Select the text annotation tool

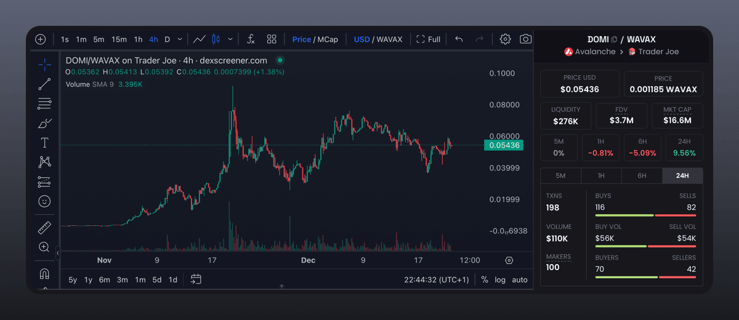point(44,143)
